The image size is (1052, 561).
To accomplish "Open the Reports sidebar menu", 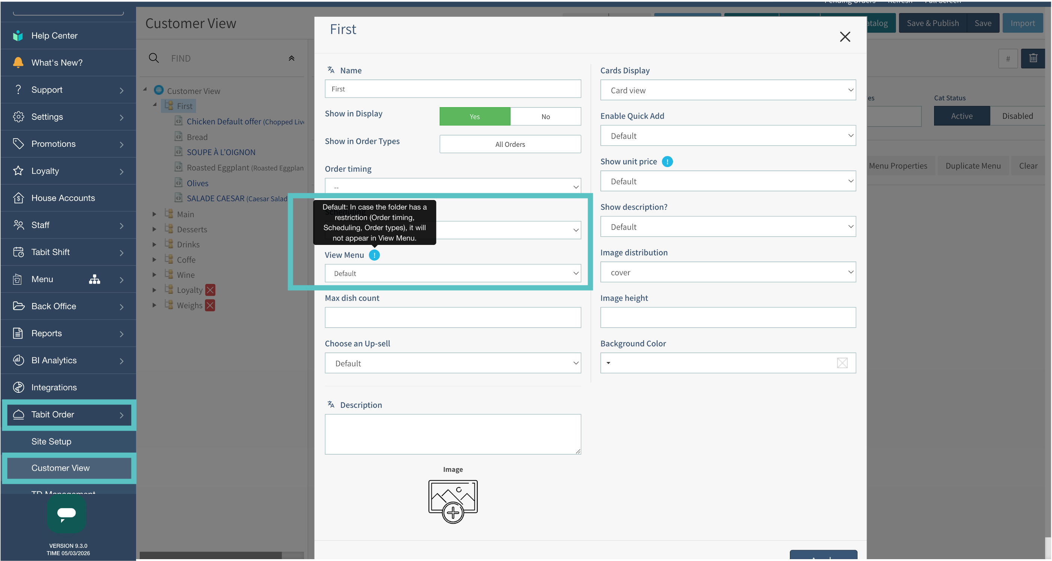I will tap(68, 333).
